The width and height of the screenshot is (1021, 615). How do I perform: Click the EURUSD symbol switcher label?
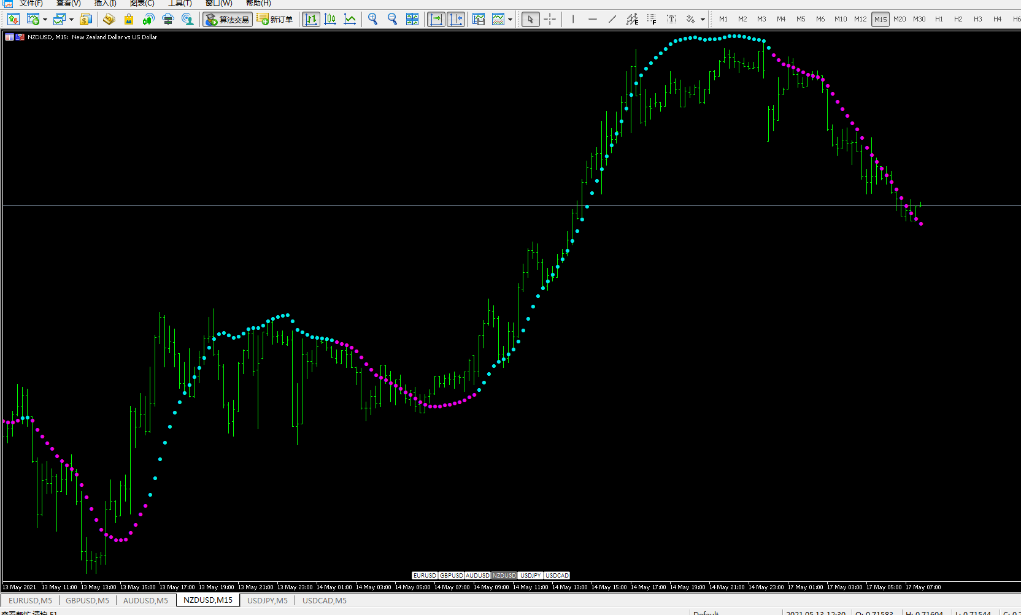point(425,575)
